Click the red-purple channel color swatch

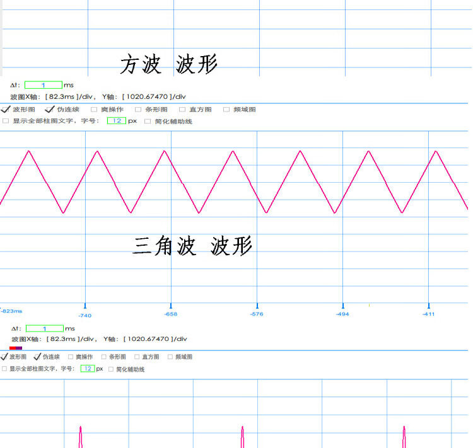click(x=16, y=348)
